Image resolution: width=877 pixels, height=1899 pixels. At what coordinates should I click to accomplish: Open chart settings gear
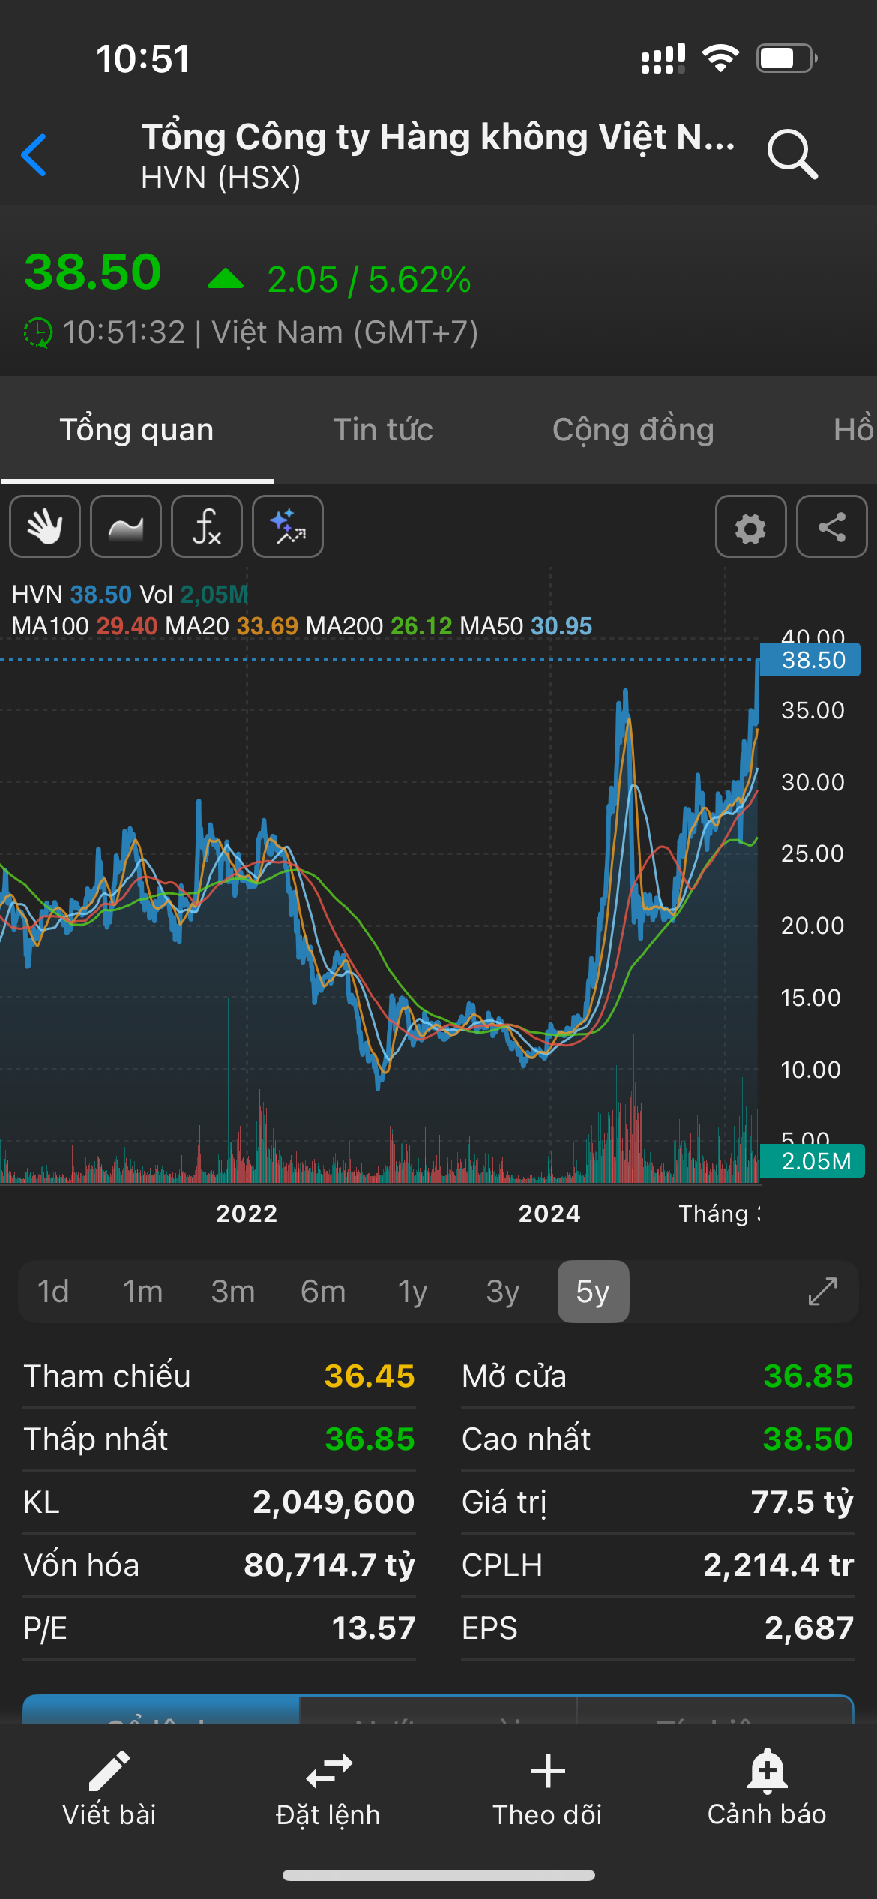750,526
